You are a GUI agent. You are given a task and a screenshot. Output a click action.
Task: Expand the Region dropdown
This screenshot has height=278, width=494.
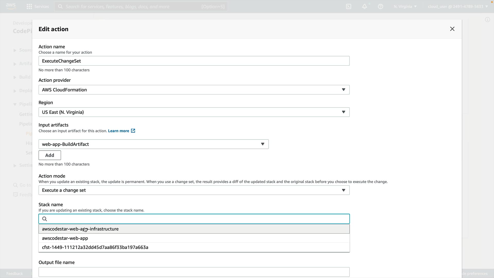click(x=194, y=112)
